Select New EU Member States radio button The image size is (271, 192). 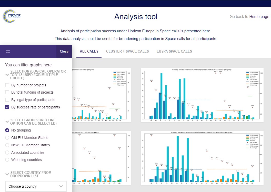7,145
